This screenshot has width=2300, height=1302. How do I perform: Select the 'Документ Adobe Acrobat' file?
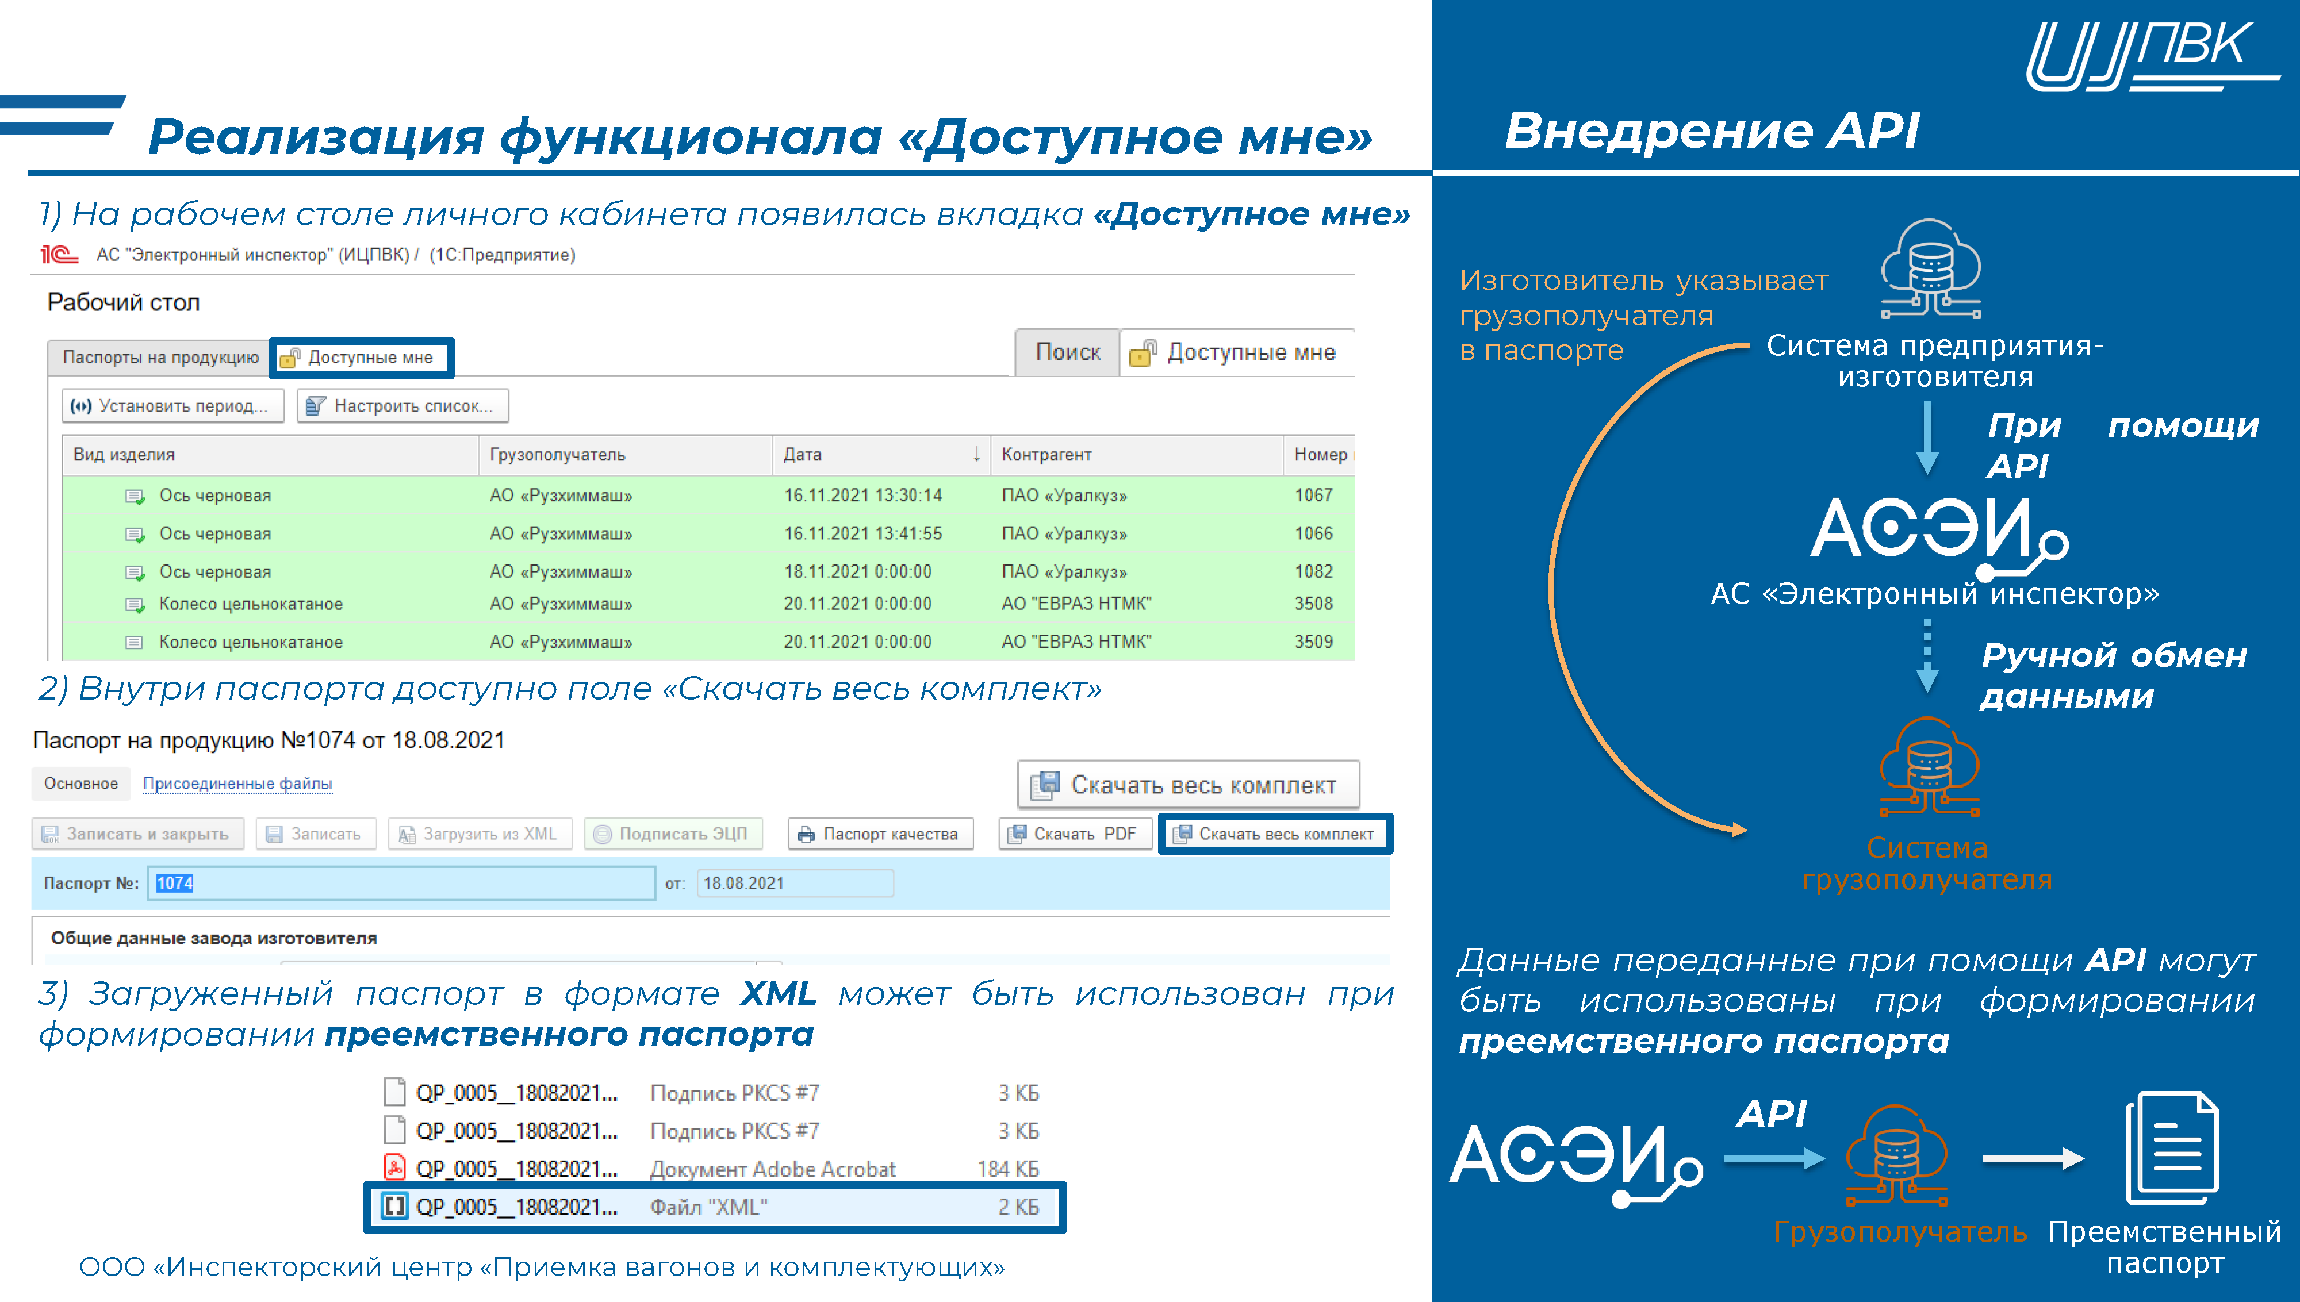click(x=713, y=1169)
